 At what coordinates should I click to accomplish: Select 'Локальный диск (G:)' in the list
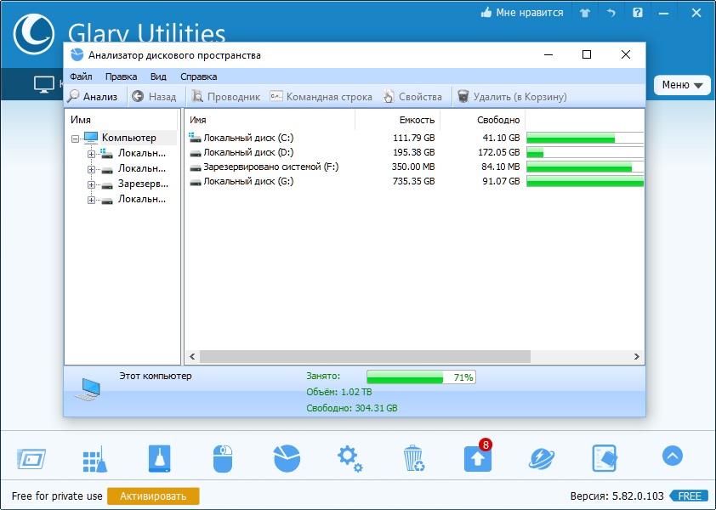247,181
